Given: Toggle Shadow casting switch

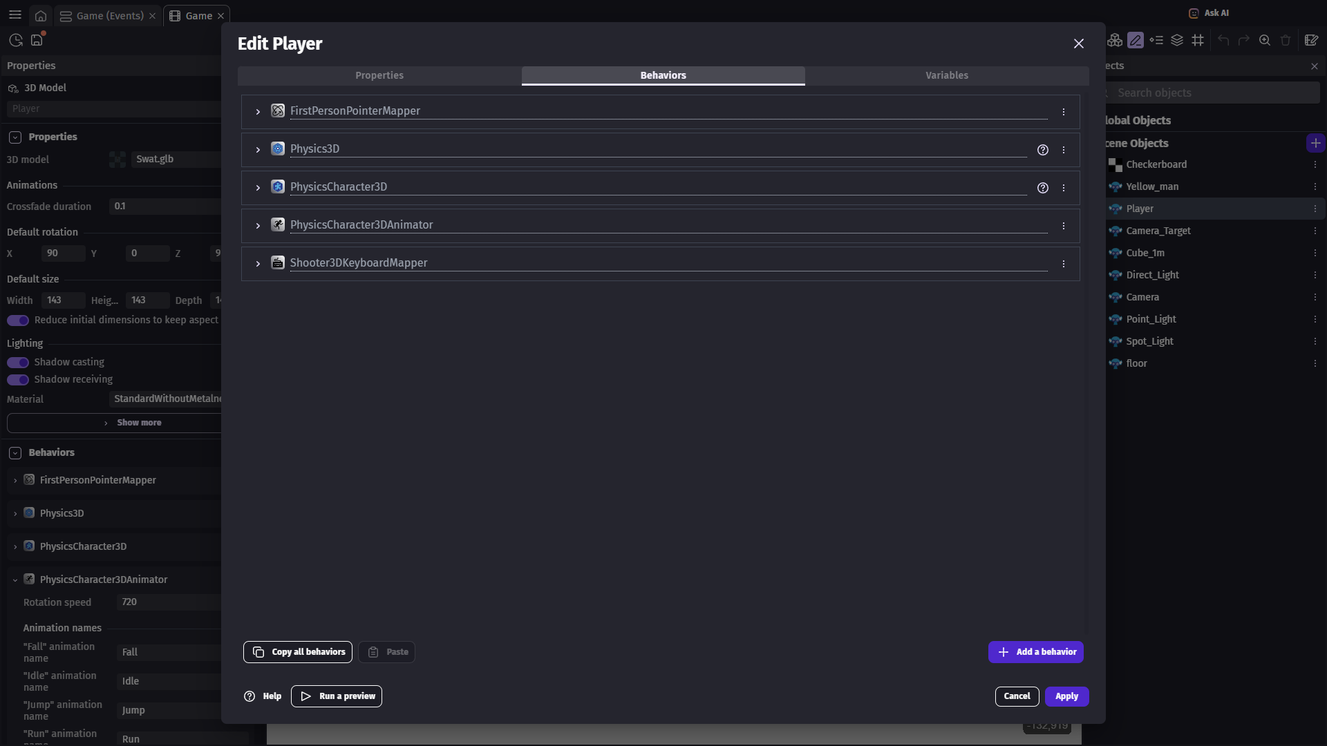Looking at the screenshot, I should (x=18, y=363).
